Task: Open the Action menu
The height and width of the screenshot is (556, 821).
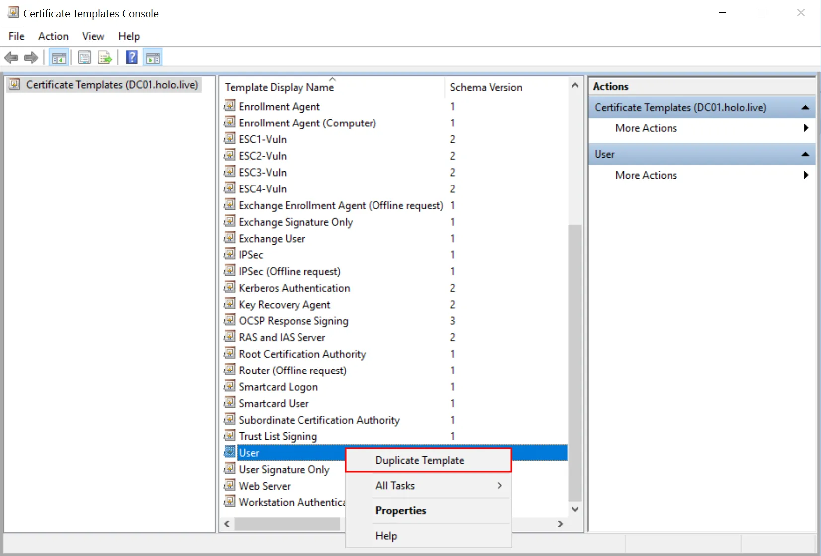Action: (53, 36)
